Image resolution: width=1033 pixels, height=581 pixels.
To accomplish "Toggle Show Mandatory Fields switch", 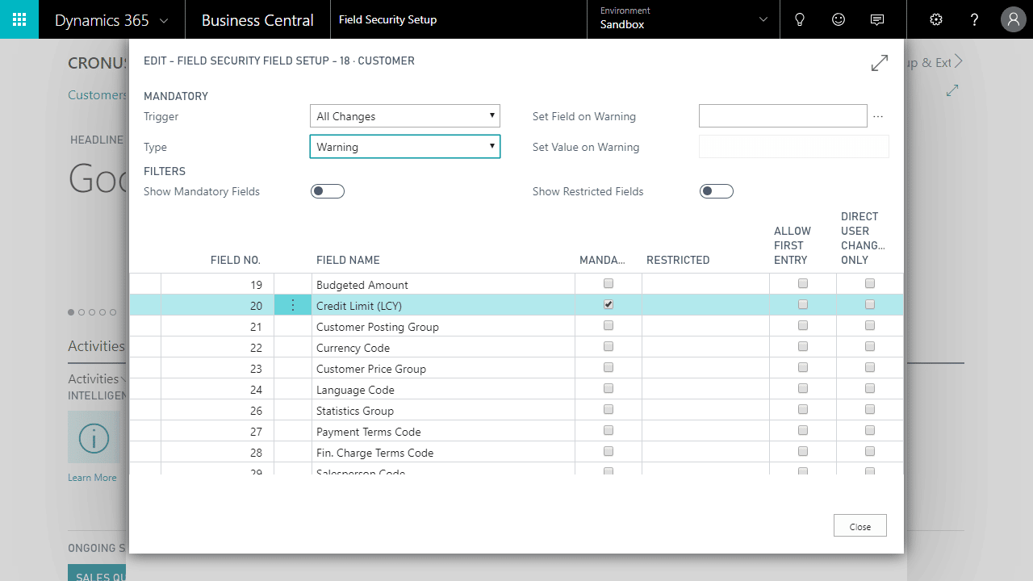I will point(328,191).
